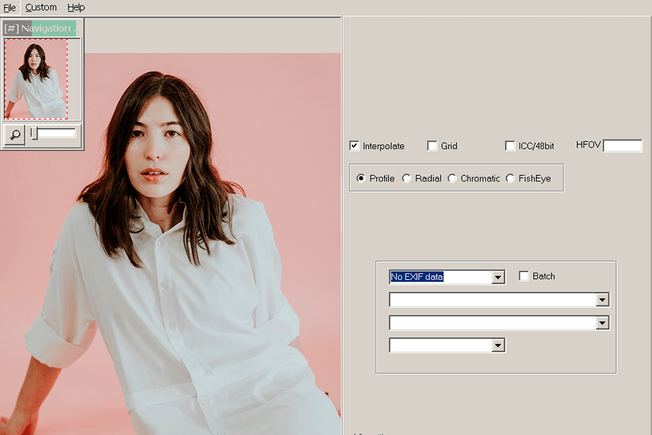
Task: Click the magnifier zoom icon in Navigation panel
Action: (14, 135)
